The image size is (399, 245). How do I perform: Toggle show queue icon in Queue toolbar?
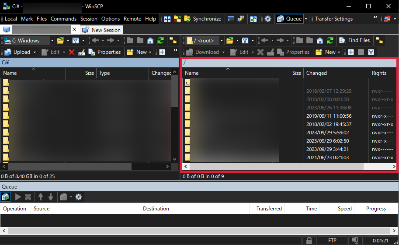5,197
